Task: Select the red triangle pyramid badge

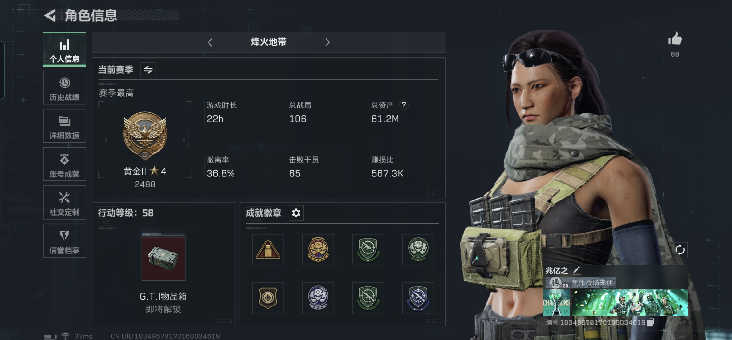Action: (268, 250)
